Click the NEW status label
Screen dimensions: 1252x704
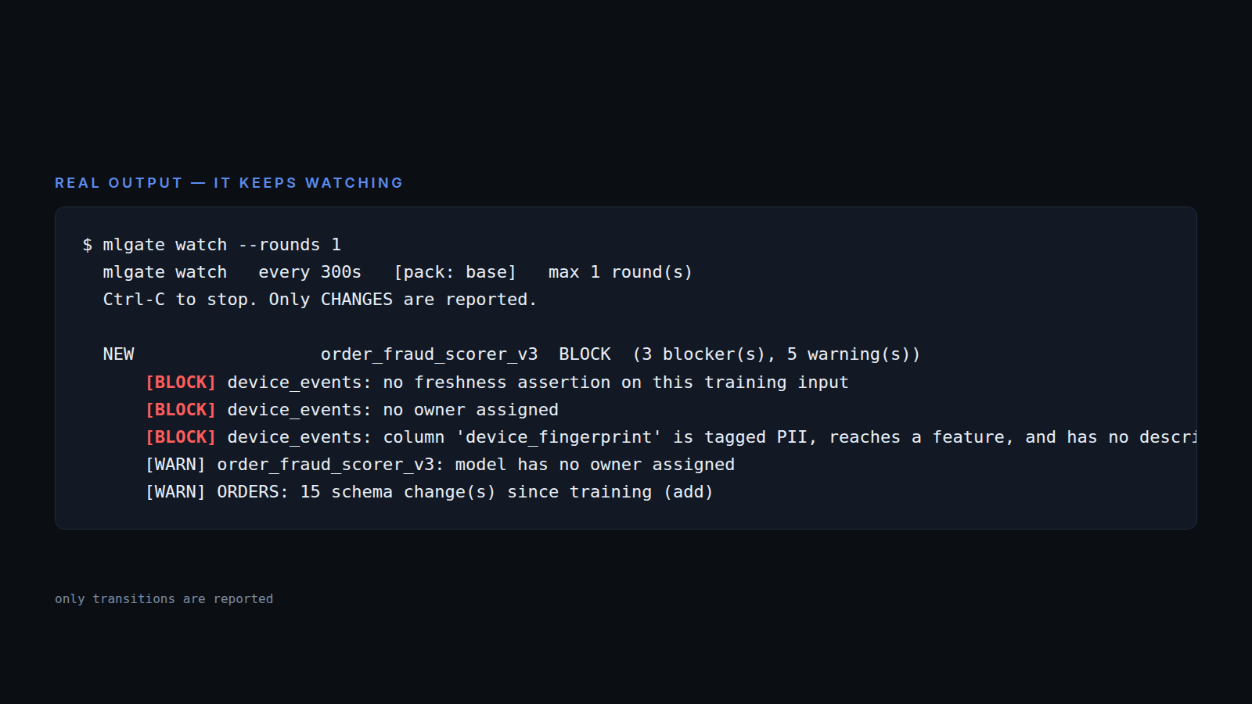(x=118, y=354)
